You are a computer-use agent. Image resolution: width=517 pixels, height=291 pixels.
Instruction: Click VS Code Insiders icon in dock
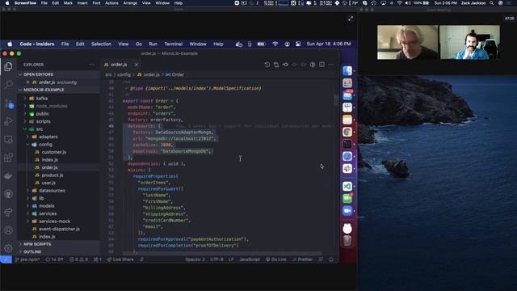(x=347, y=187)
